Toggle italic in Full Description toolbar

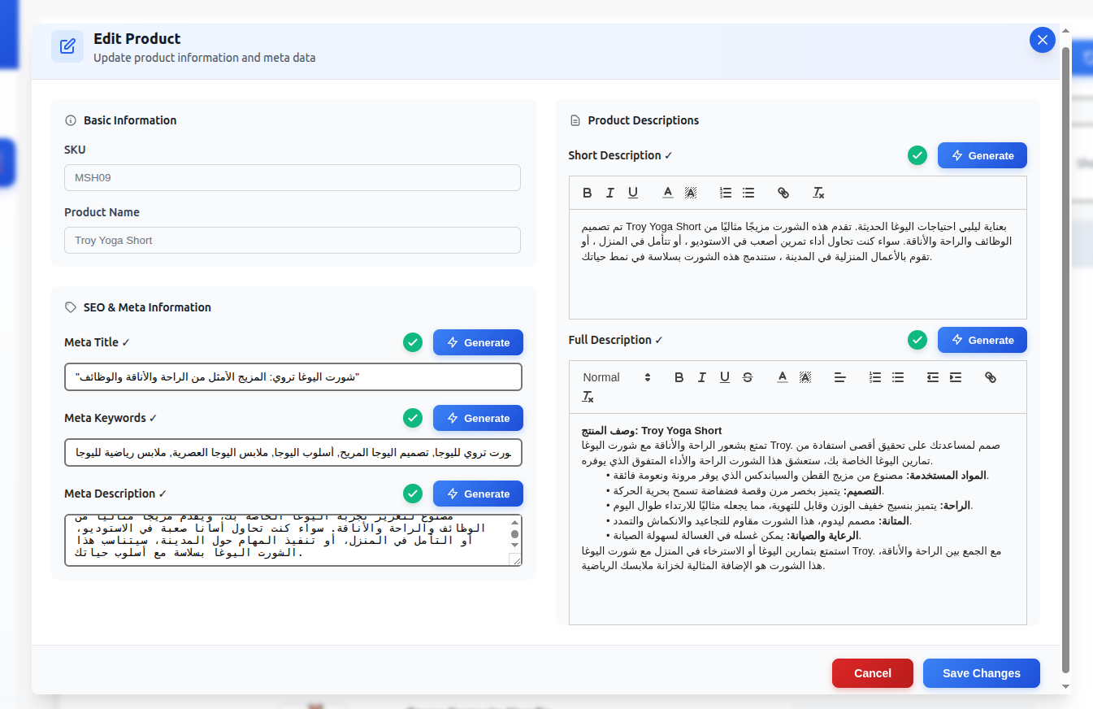[x=702, y=377]
